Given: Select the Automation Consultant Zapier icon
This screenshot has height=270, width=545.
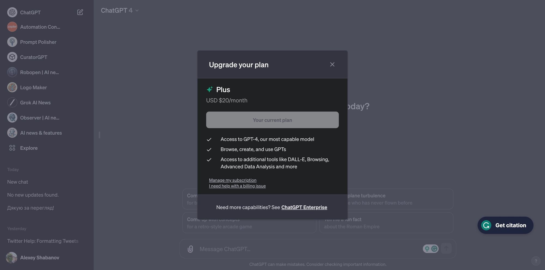Looking at the screenshot, I should coord(12,27).
